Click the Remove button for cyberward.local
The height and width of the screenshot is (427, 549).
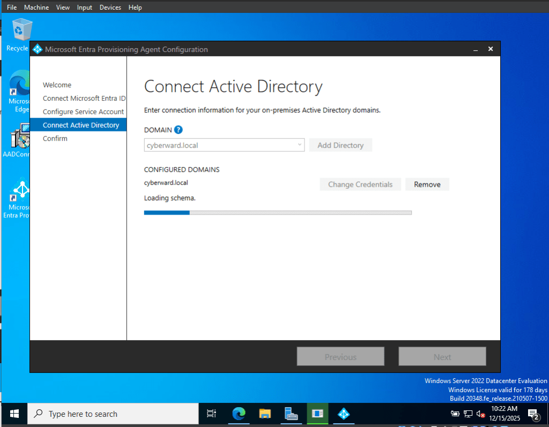[427, 184]
